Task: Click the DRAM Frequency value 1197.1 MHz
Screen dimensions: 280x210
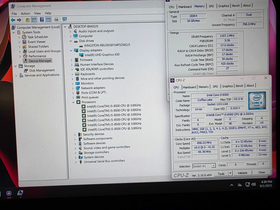Action: coord(227,36)
